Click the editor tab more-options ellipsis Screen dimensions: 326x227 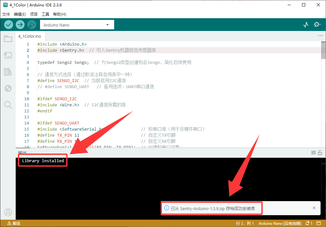click(x=320, y=36)
